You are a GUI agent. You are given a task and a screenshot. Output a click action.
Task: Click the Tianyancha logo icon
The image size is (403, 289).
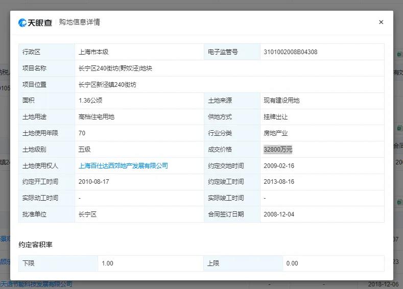coord(23,22)
